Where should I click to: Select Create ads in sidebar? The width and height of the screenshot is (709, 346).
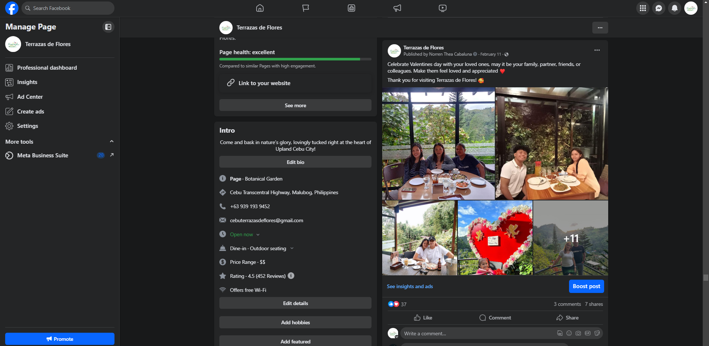pyautogui.click(x=59, y=112)
